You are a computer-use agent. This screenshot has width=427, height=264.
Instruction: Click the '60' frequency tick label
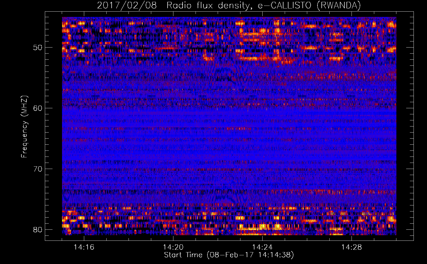pyautogui.click(x=38, y=108)
